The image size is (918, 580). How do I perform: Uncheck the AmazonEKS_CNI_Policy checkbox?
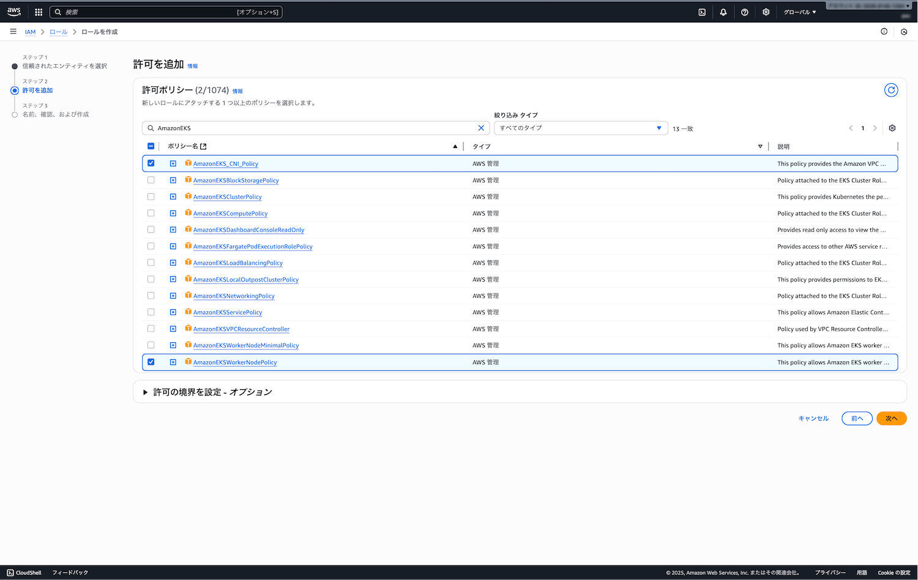point(151,164)
